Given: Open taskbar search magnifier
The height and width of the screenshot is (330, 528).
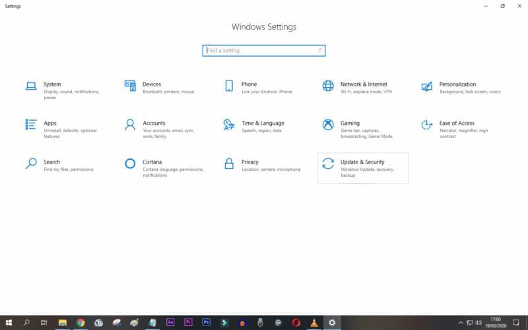Looking at the screenshot, I should [x=26, y=323].
